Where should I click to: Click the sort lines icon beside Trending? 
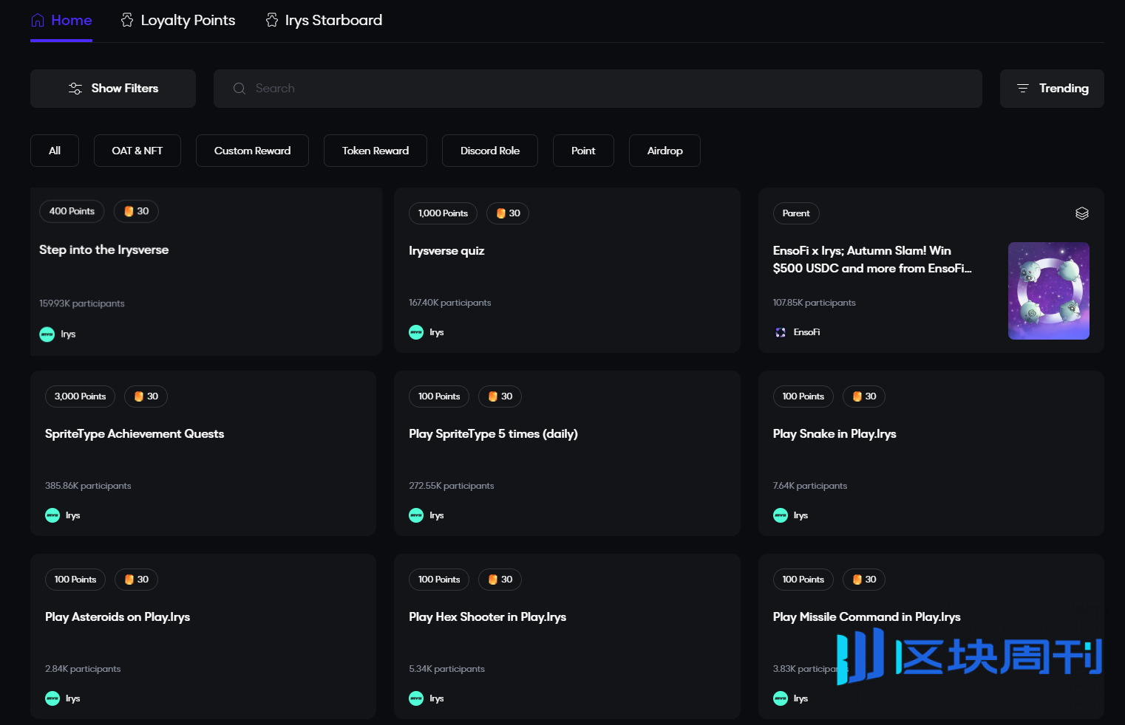pyautogui.click(x=1023, y=89)
